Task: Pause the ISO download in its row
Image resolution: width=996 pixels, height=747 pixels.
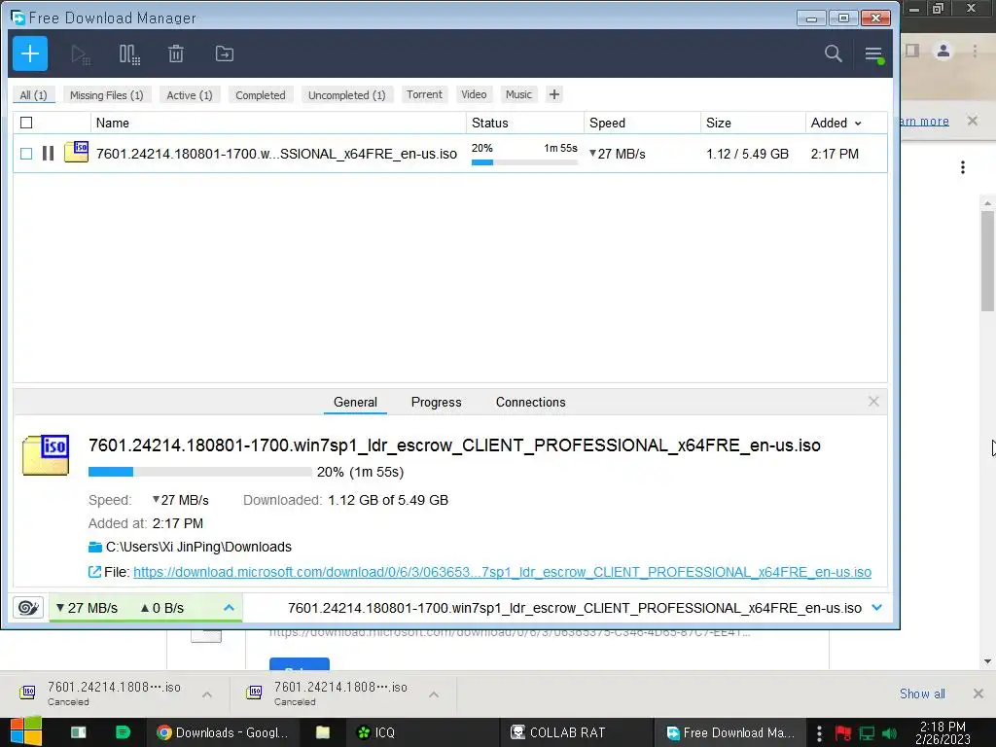Action: pos(48,153)
